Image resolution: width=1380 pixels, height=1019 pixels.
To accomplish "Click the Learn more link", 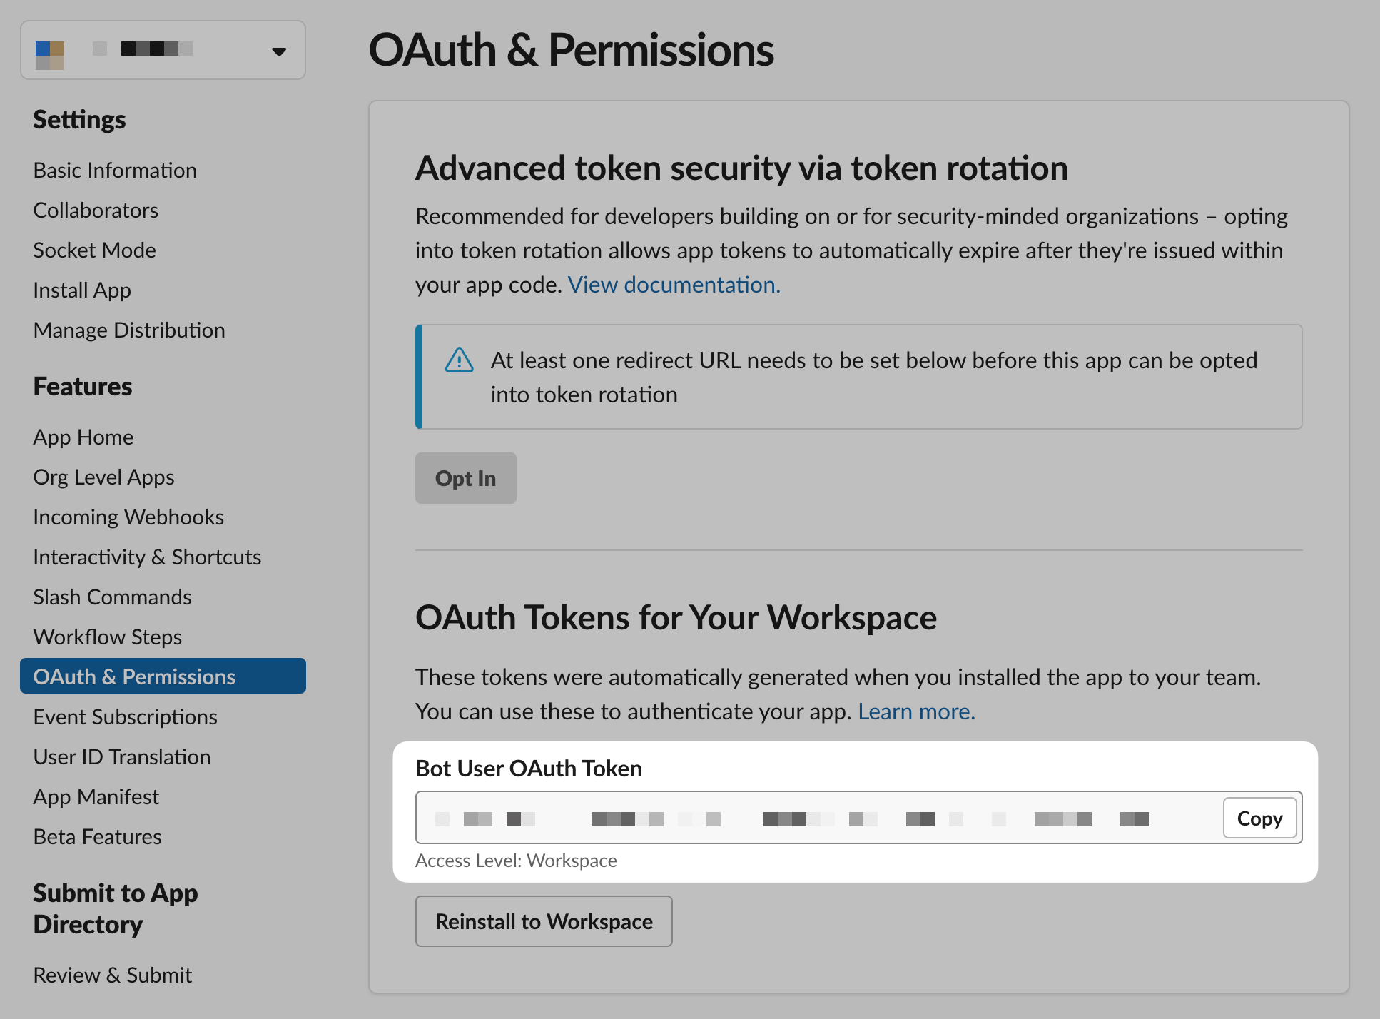I will click(915, 711).
